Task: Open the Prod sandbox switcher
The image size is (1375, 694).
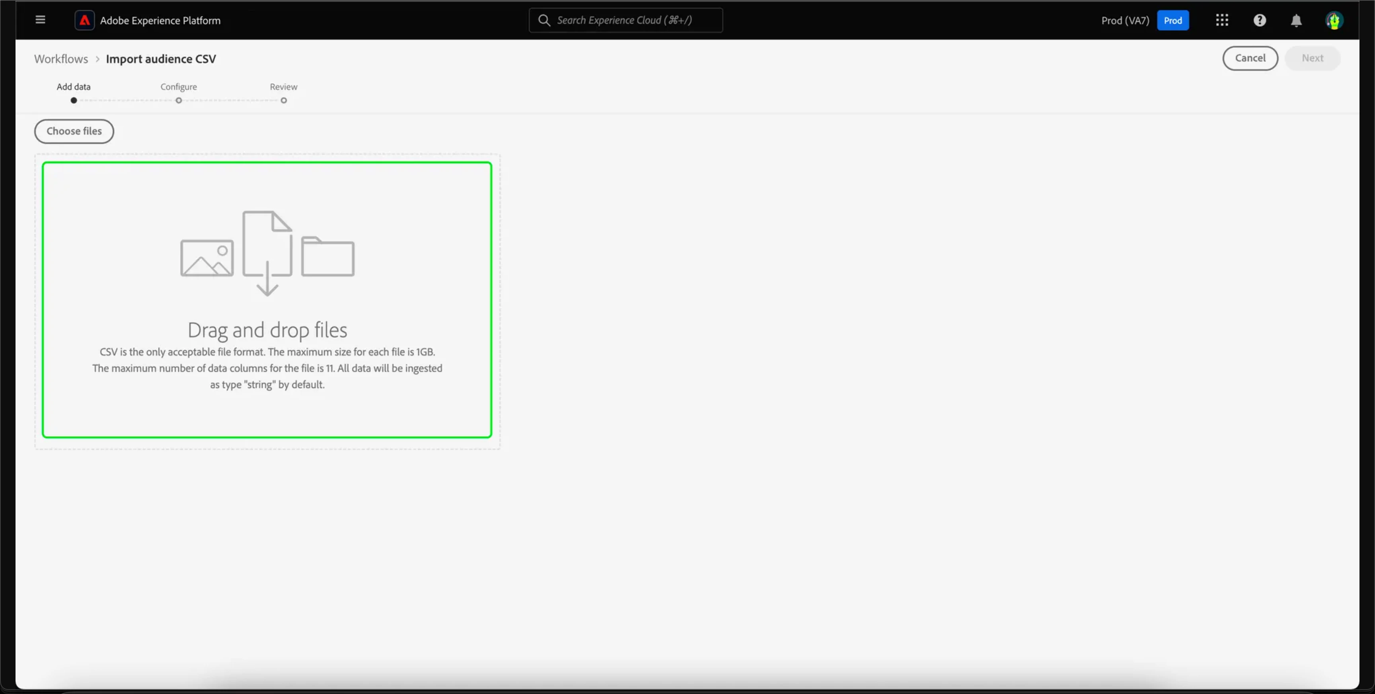Action: coord(1172,20)
